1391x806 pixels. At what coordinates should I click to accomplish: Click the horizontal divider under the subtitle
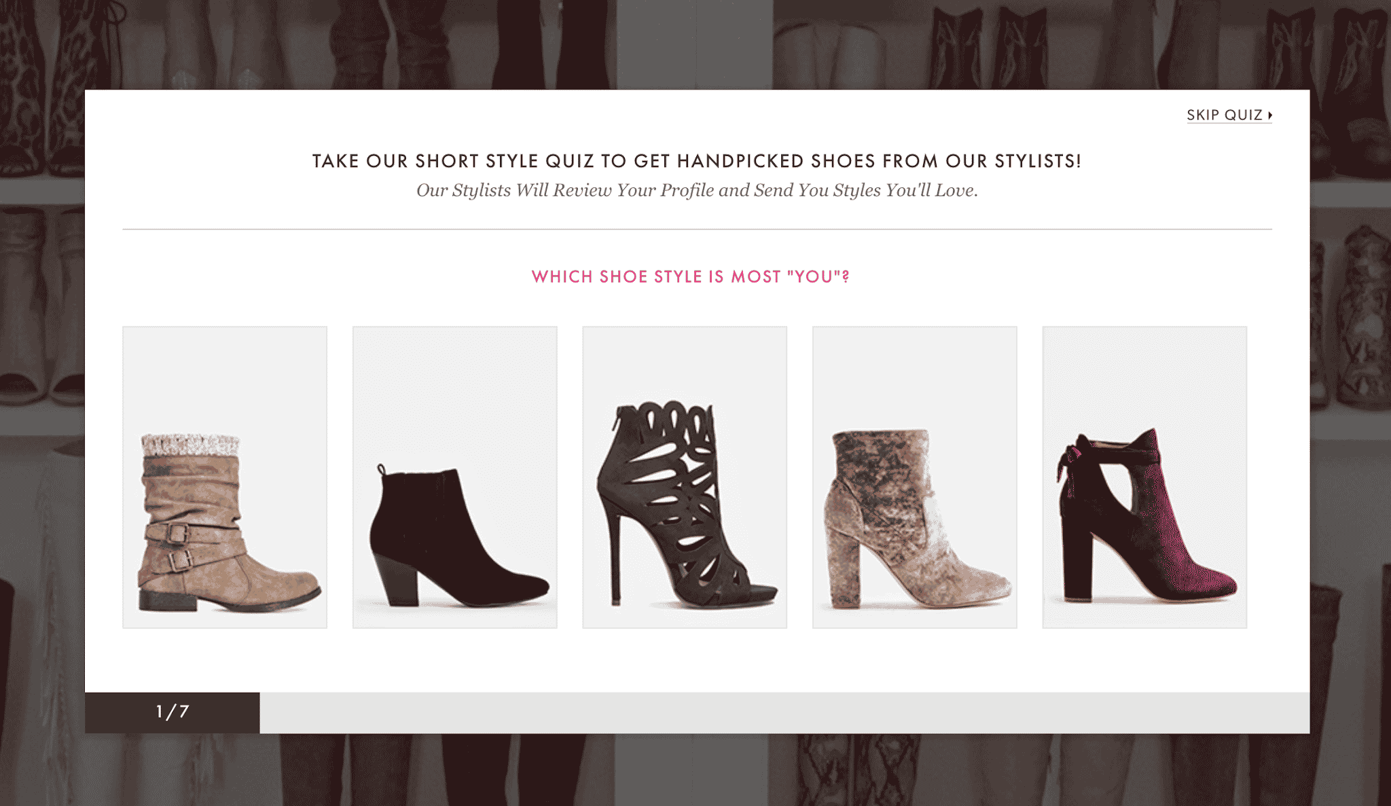pyautogui.click(x=697, y=230)
